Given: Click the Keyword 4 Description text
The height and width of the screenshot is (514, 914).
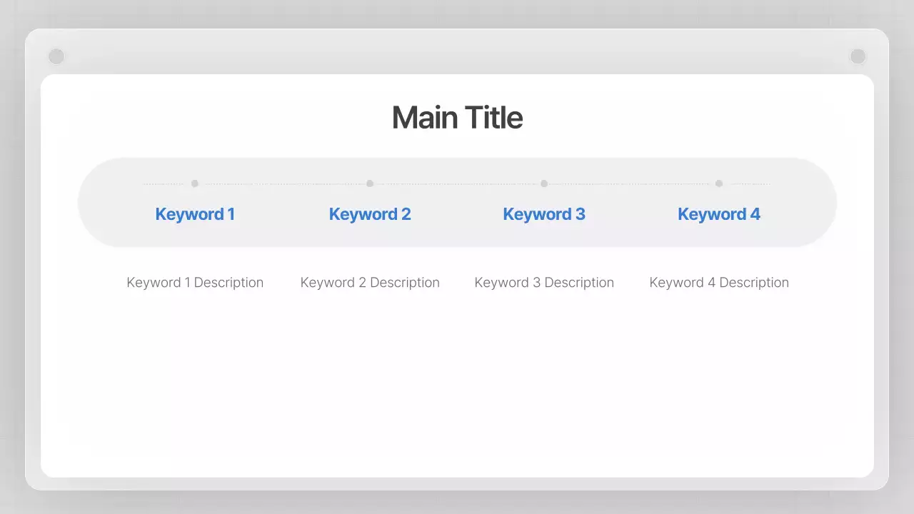Looking at the screenshot, I should point(719,283).
